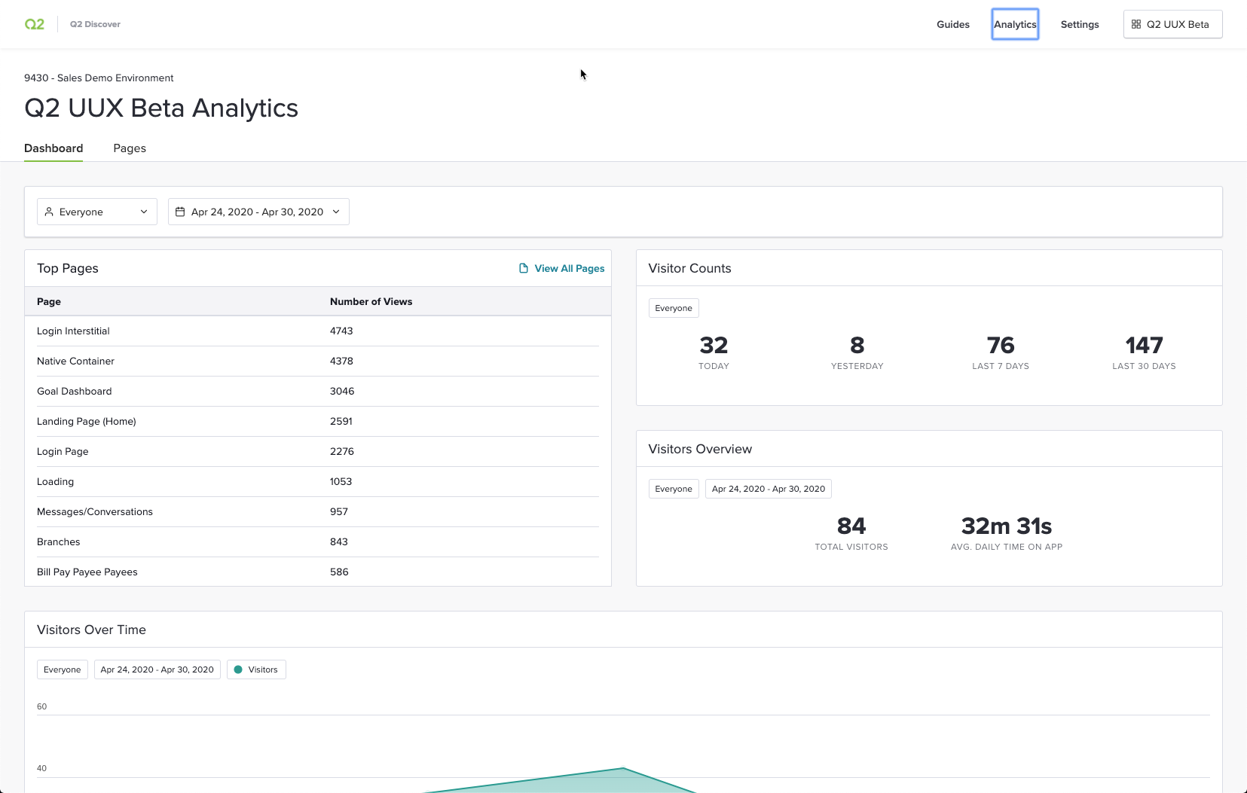The image size is (1247, 793).
Task: Click the 8 Yesterday visitor count
Action: tap(857, 346)
